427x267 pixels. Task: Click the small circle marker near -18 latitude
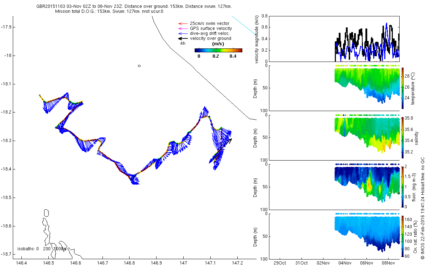139,66
